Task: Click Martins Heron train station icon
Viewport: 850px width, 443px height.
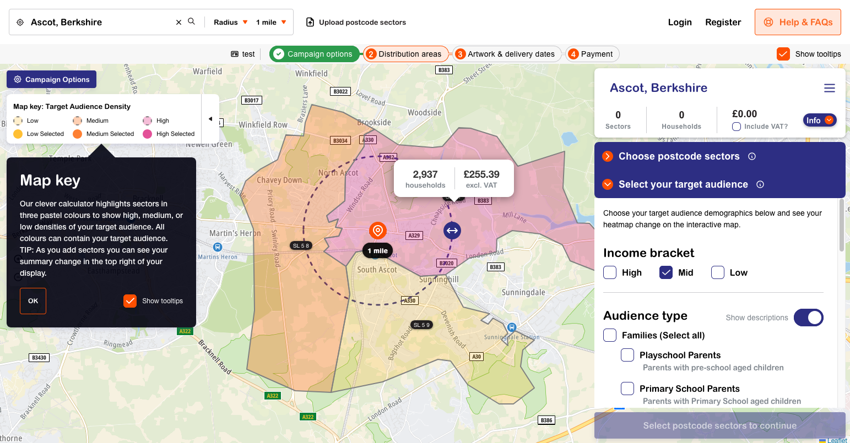Action: coord(218,247)
